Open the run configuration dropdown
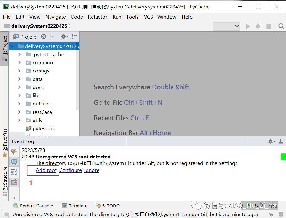This screenshot has width=286, height=218. point(226,26)
